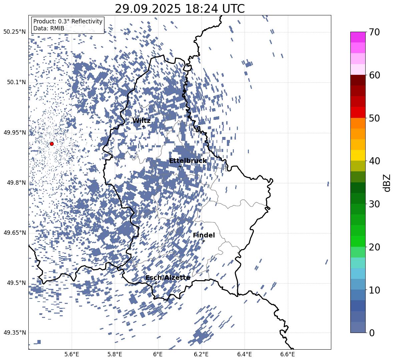The height and width of the screenshot is (361, 395).
Task: Click the Findel location cross marker
Action: click(x=204, y=241)
